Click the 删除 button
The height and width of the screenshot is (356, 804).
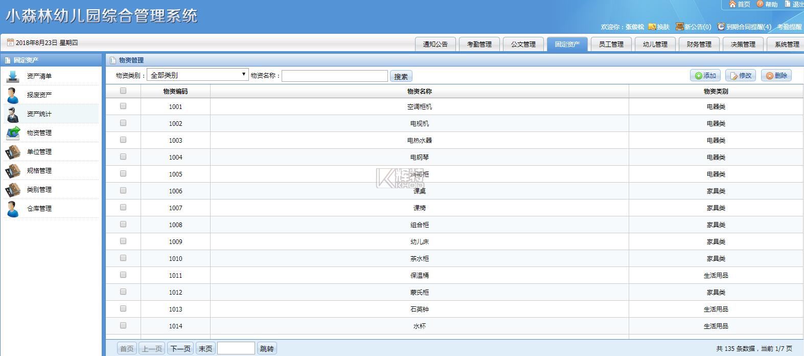[x=776, y=76]
